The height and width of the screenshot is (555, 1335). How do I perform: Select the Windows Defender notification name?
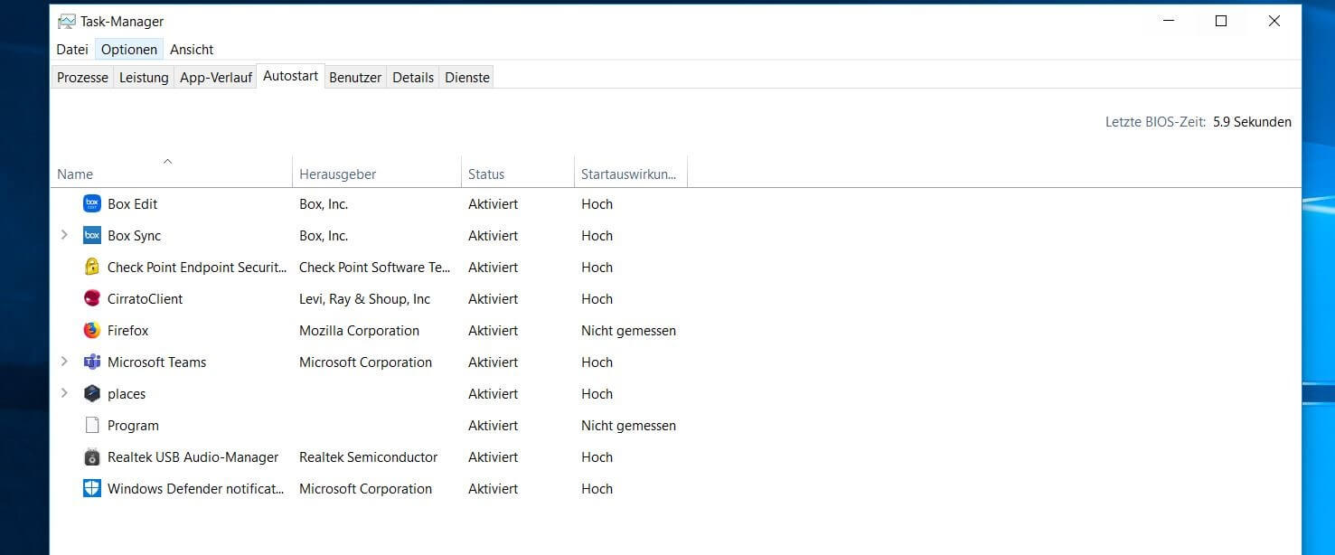click(196, 488)
